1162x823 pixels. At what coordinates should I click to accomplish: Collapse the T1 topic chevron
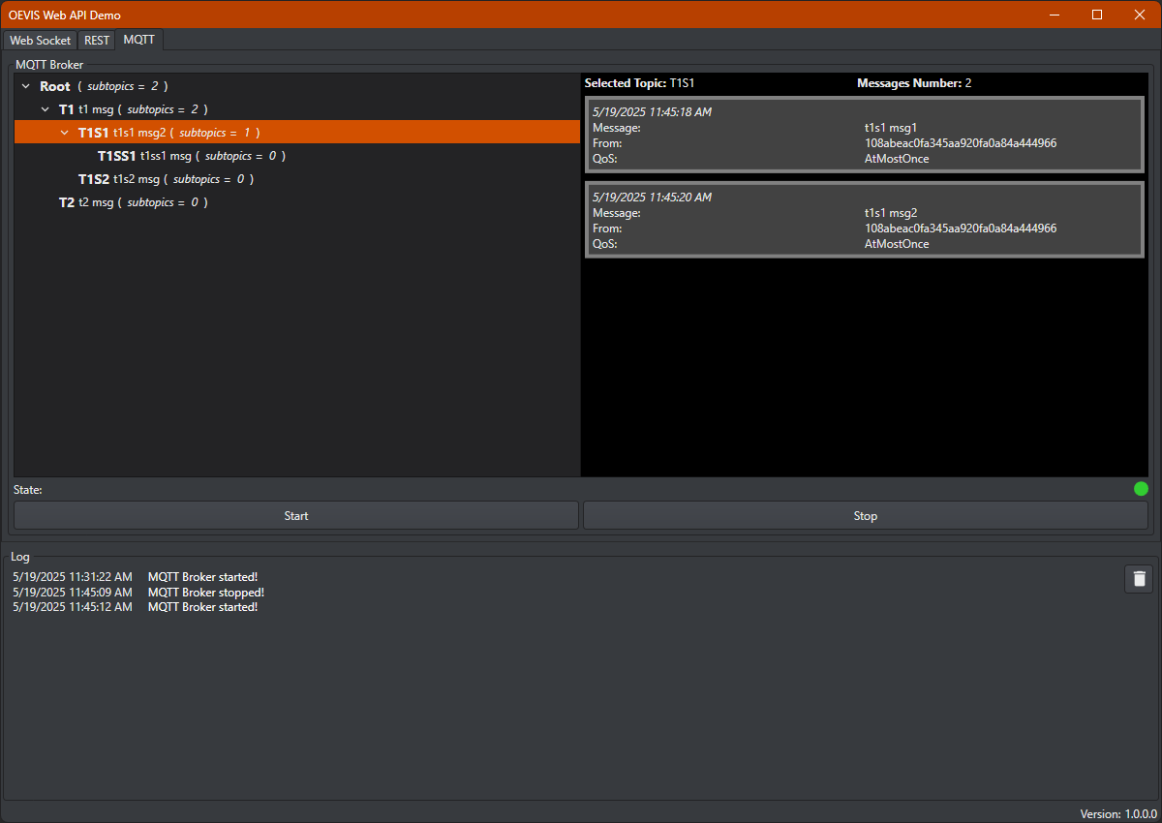[x=46, y=109]
